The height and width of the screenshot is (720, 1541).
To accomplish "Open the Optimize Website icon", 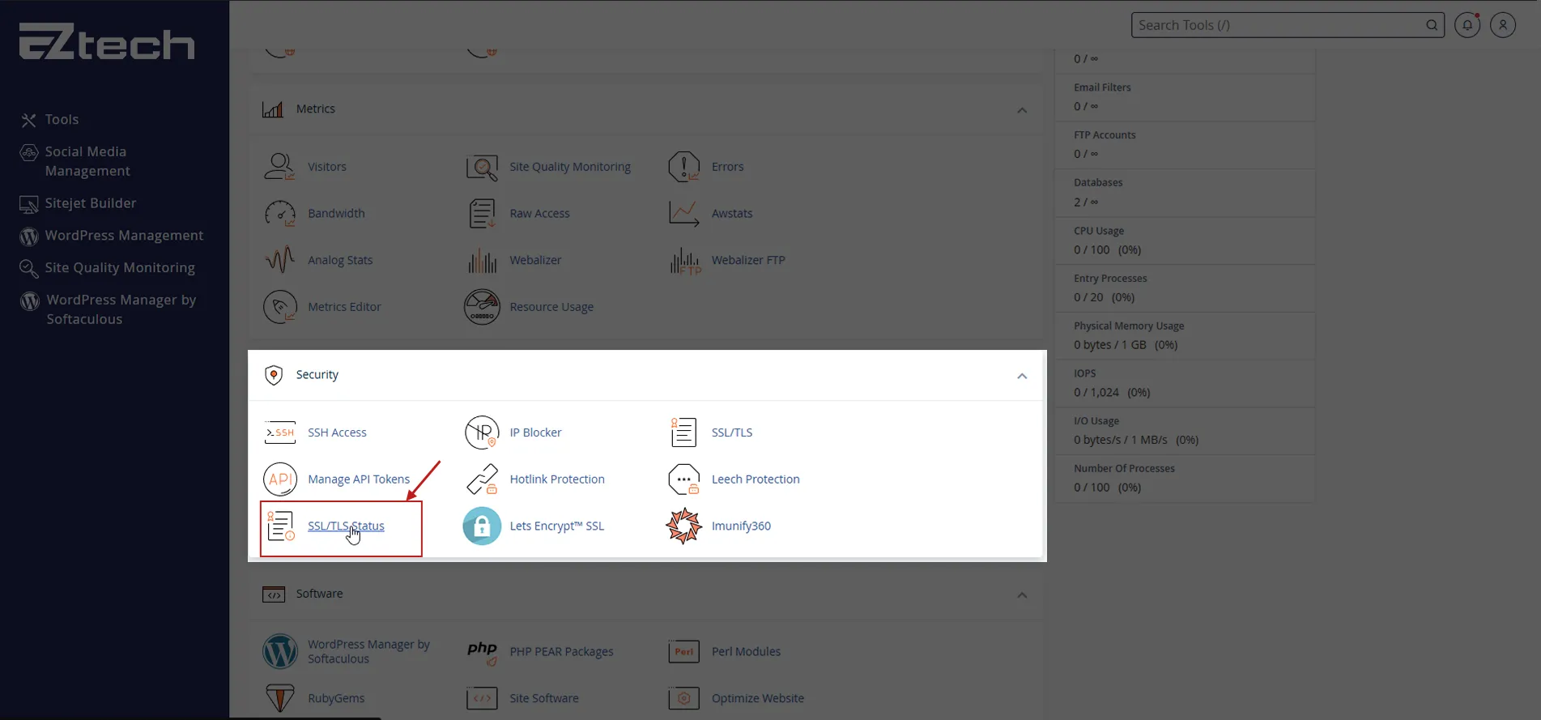I will point(684,698).
